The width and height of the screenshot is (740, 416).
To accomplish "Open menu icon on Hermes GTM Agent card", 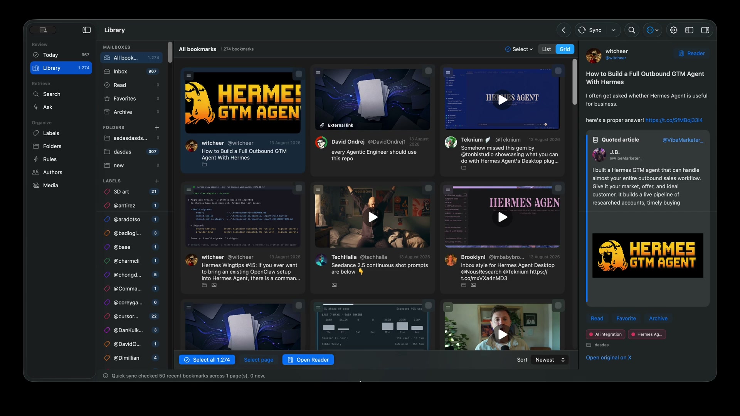I will coord(188,75).
